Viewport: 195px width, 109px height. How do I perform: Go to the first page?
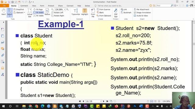(80, 101)
